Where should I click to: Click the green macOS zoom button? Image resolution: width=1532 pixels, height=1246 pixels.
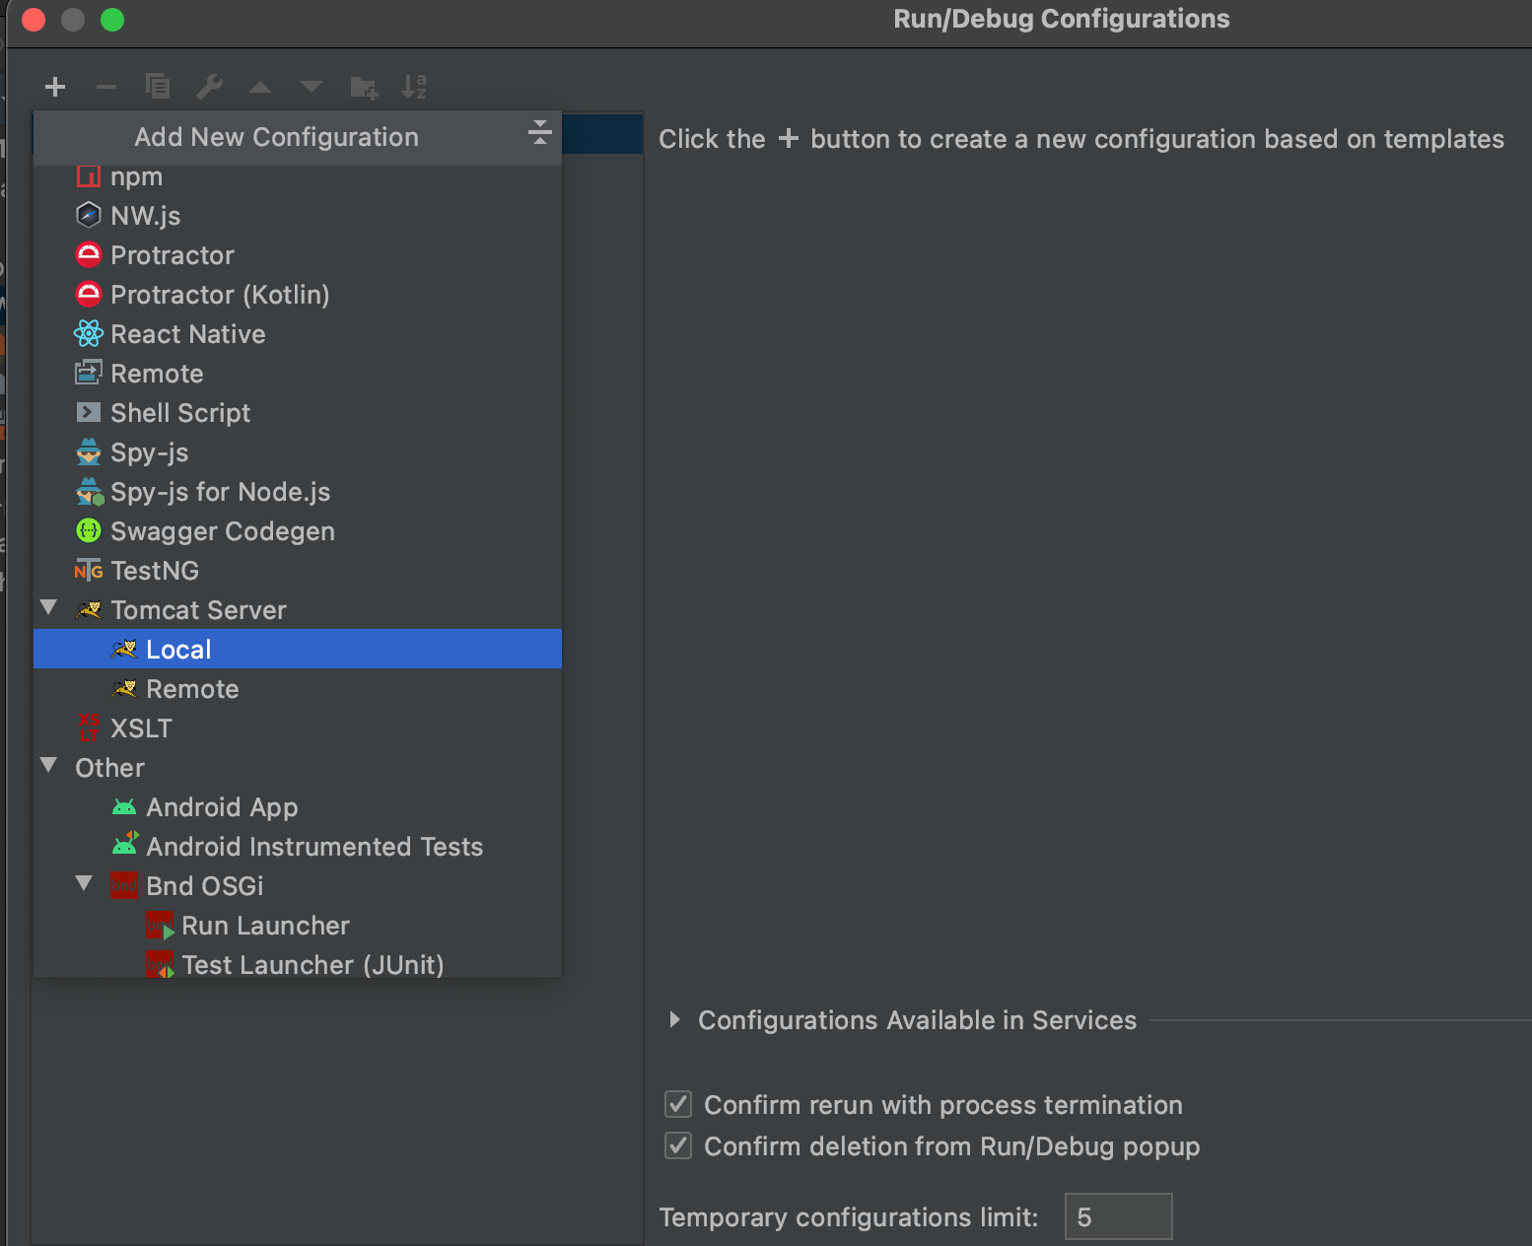[x=112, y=20]
